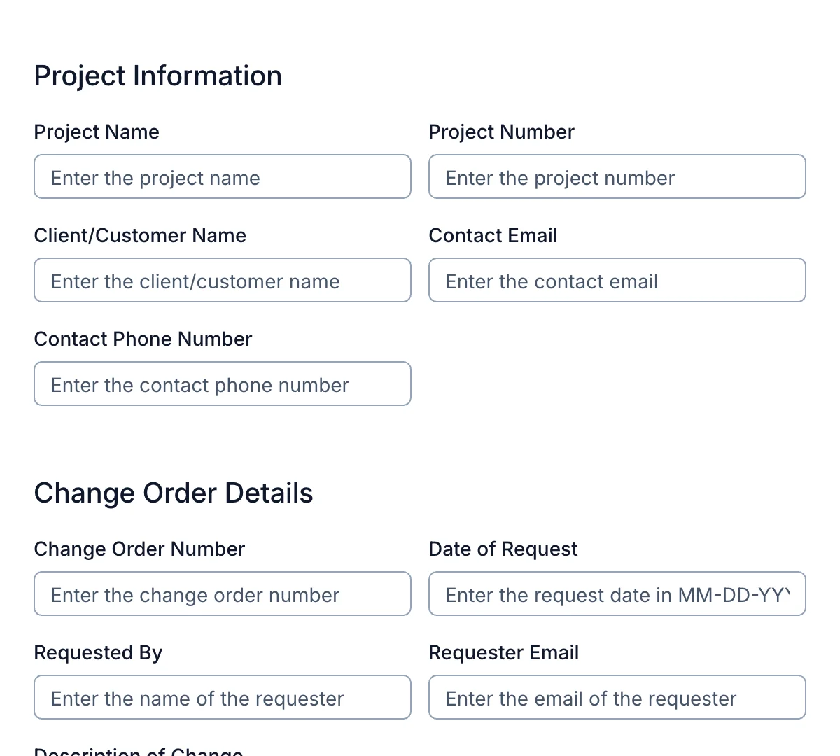
Task: Click the Project Number label
Action: point(501,132)
